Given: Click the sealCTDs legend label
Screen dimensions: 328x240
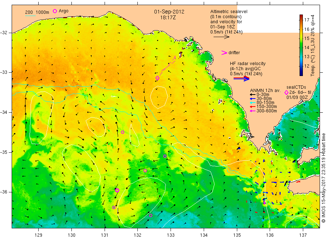Looking at the screenshot, I should tap(296, 87).
